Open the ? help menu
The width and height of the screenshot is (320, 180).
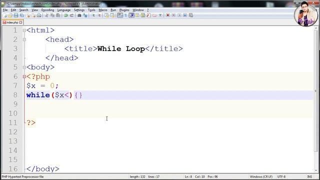tap(148, 10)
